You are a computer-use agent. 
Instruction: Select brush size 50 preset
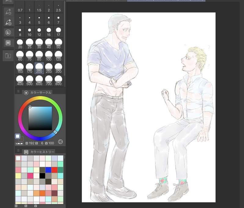58,44
